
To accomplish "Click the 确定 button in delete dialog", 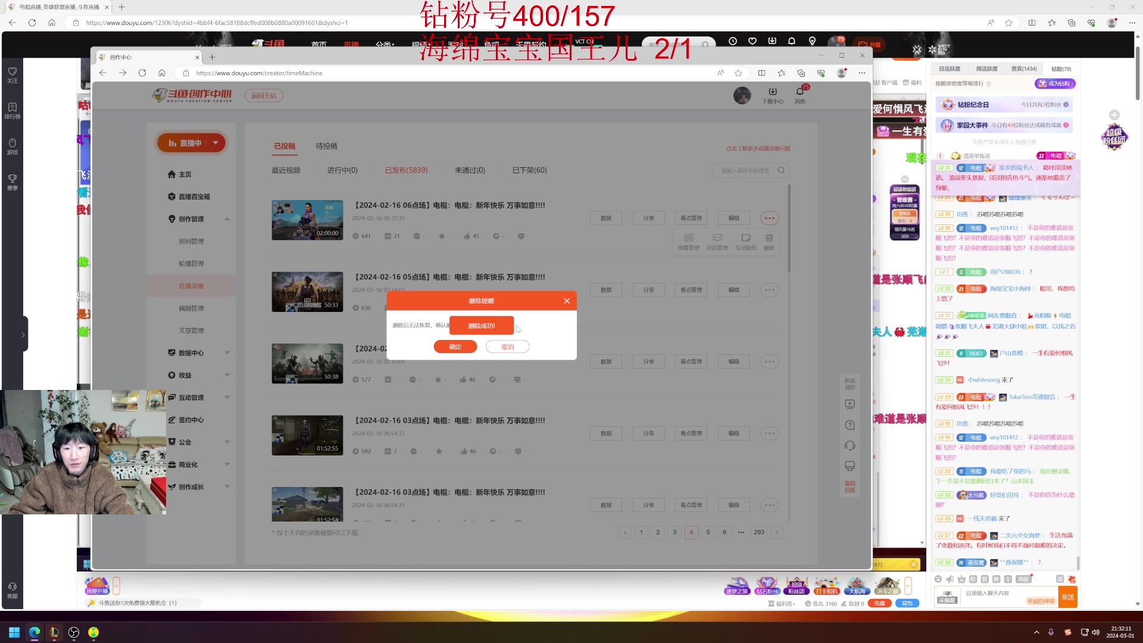I will [x=455, y=347].
